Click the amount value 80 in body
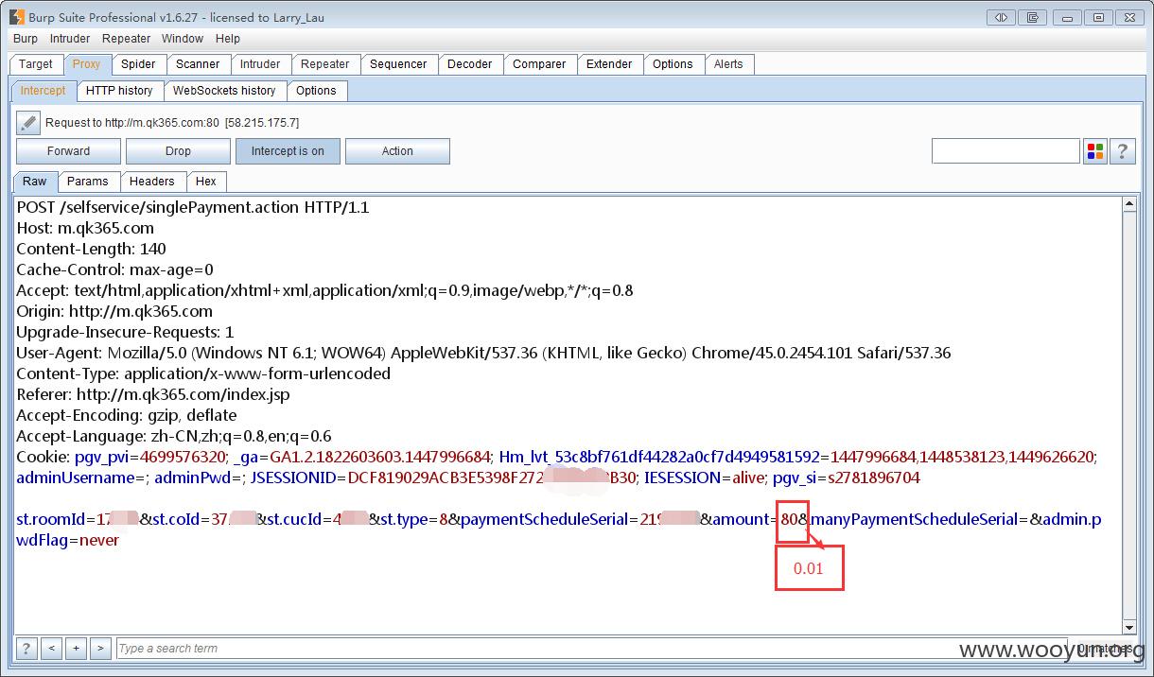The height and width of the screenshot is (677, 1154). point(790,519)
